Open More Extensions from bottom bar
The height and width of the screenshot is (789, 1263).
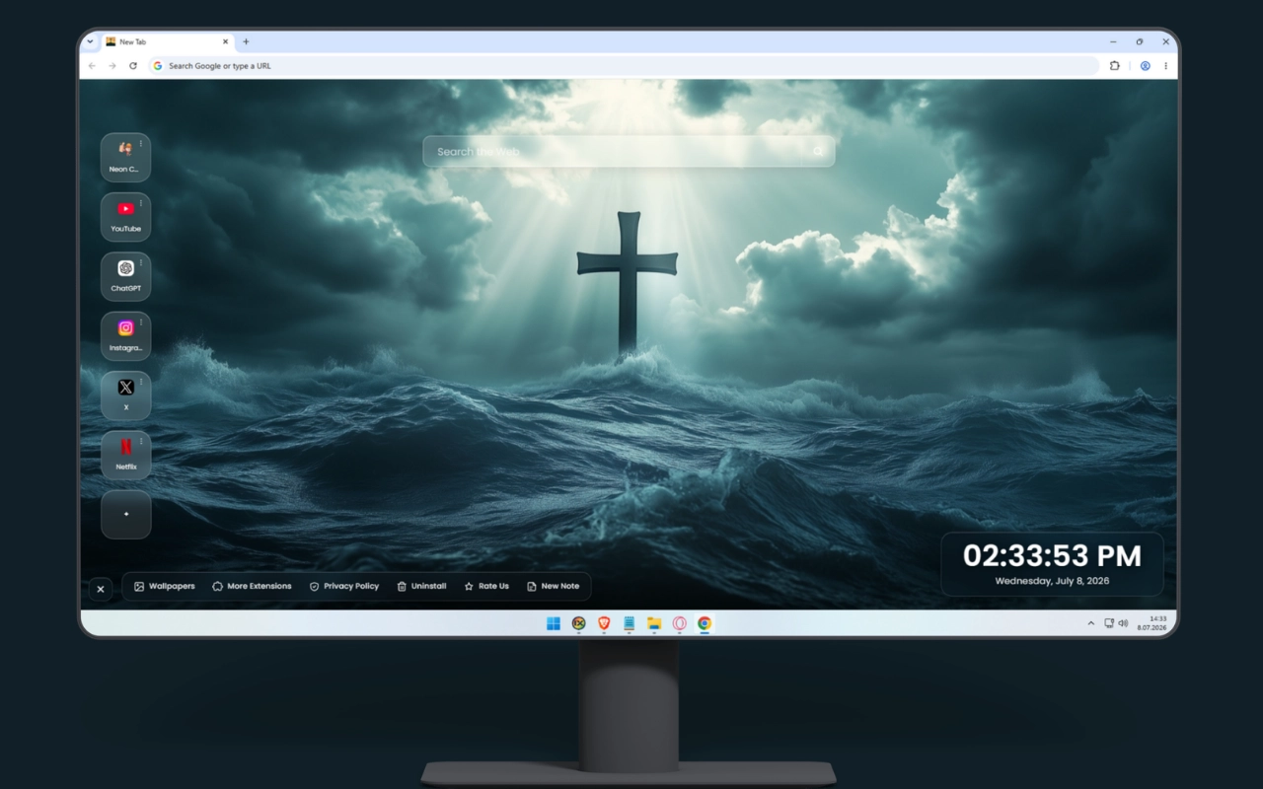pyautogui.click(x=252, y=586)
